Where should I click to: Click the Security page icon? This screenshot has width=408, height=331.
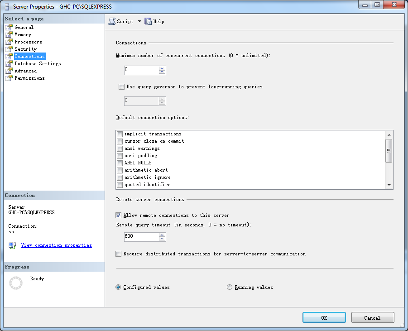coord(9,49)
